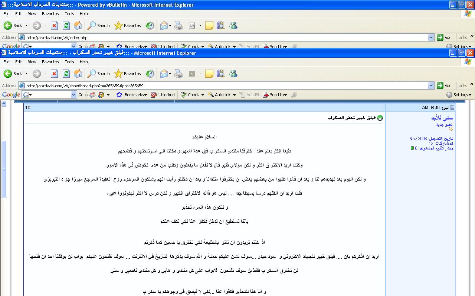Open Favorites menu in rear index.php window

point(50,14)
